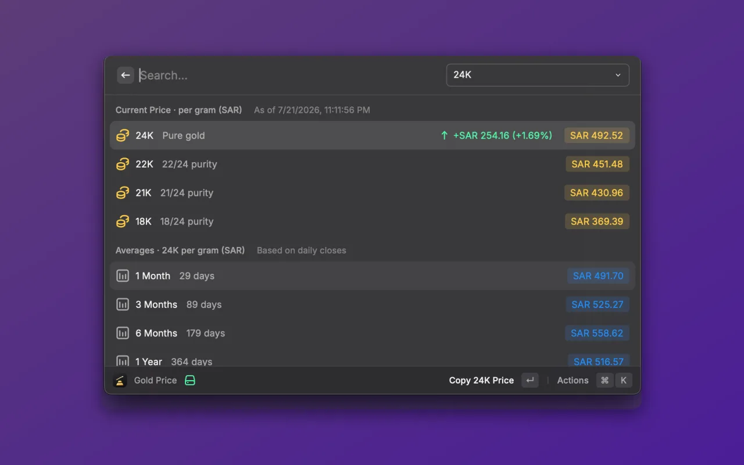Viewport: 744px width, 465px height.
Task: Select the 24K Pure gold row
Action: click(373, 135)
